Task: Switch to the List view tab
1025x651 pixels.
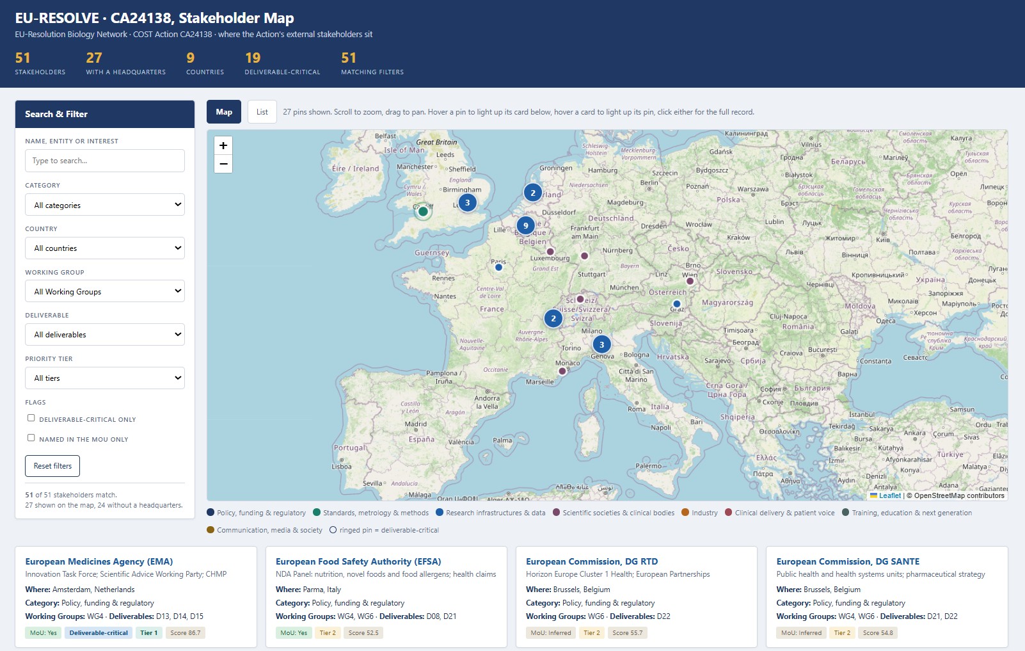Action: tap(262, 112)
